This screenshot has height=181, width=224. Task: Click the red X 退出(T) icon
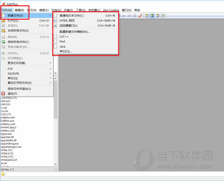tap(3, 93)
